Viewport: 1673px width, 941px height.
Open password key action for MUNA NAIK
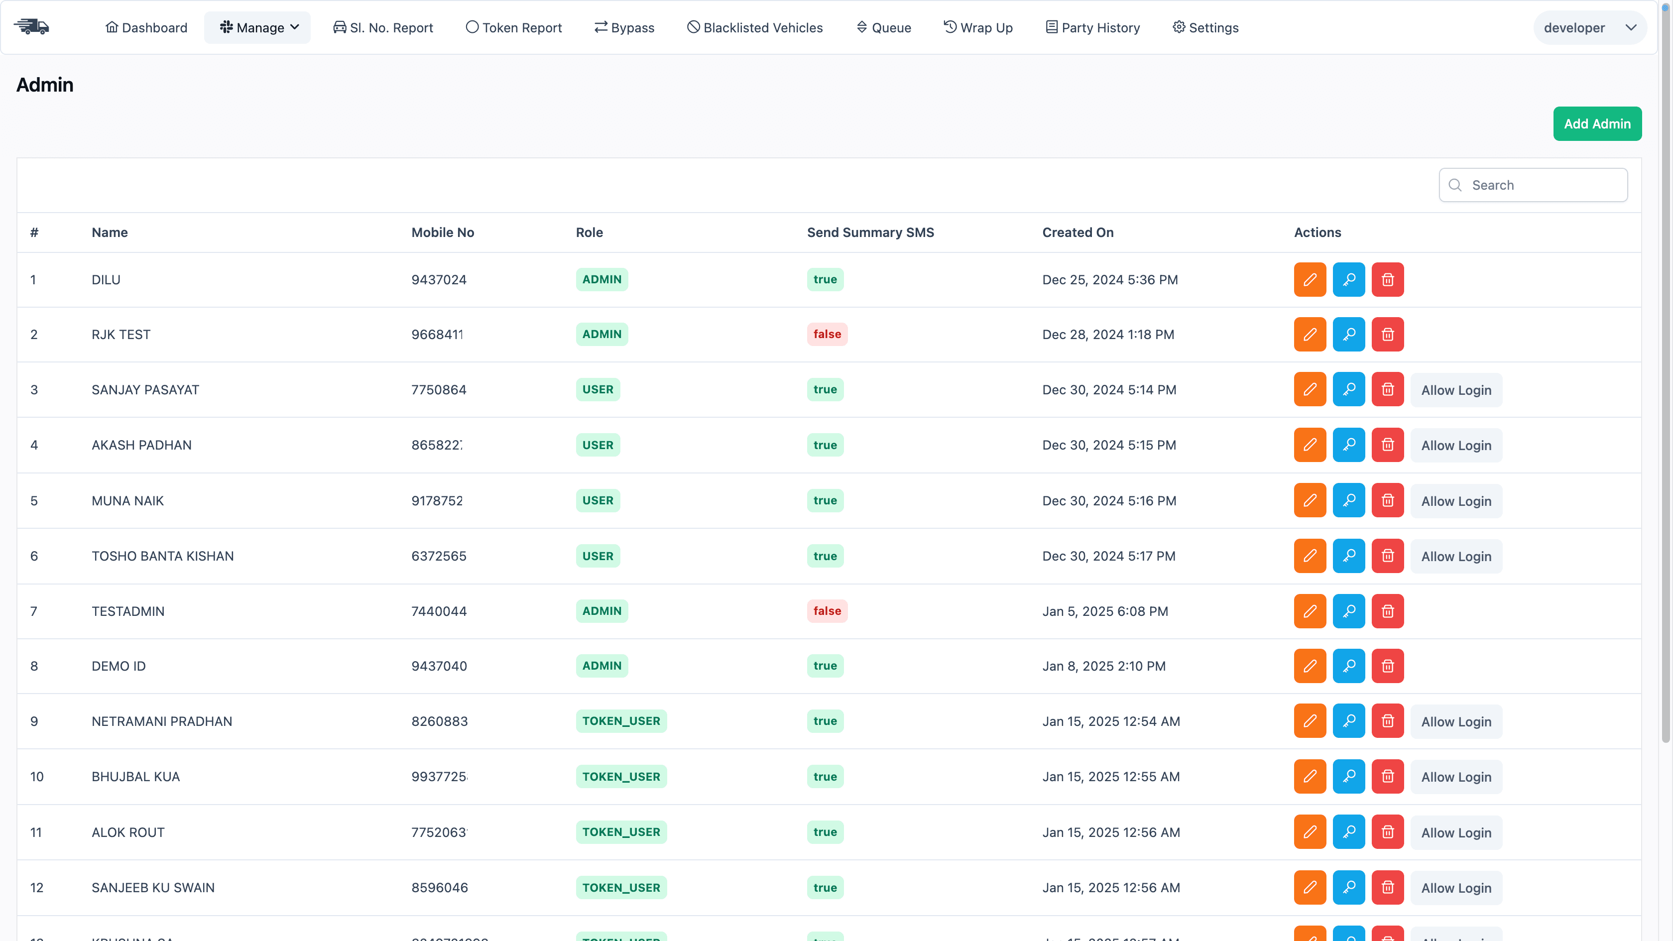point(1348,500)
